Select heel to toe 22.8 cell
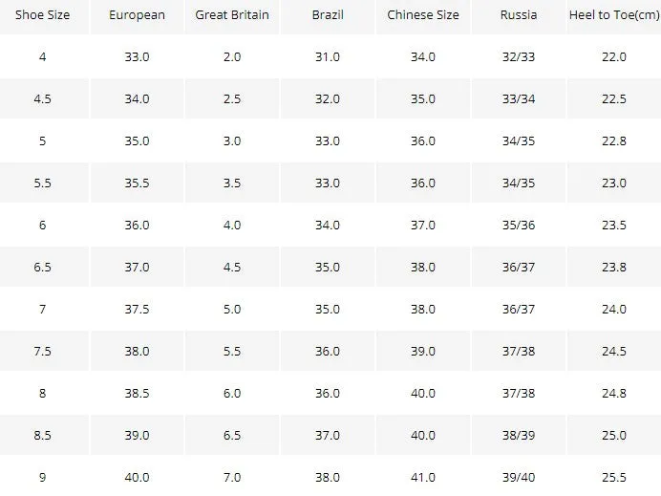The width and height of the screenshot is (661, 496). click(x=614, y=140)
